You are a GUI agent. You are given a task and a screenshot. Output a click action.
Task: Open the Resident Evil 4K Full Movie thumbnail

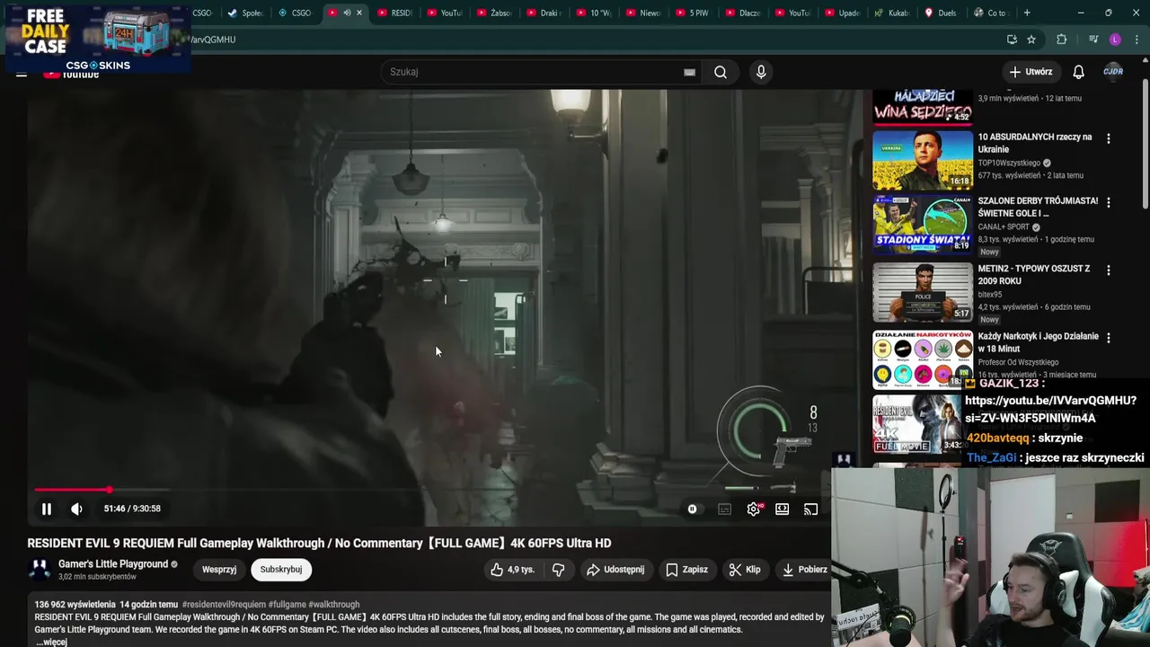917,424
